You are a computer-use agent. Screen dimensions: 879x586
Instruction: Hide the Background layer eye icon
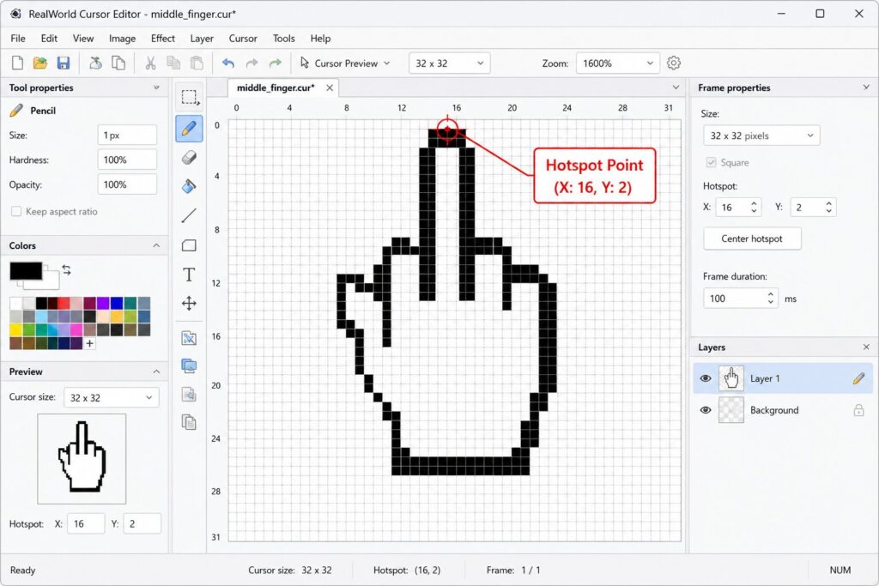(x=706, y=410)
